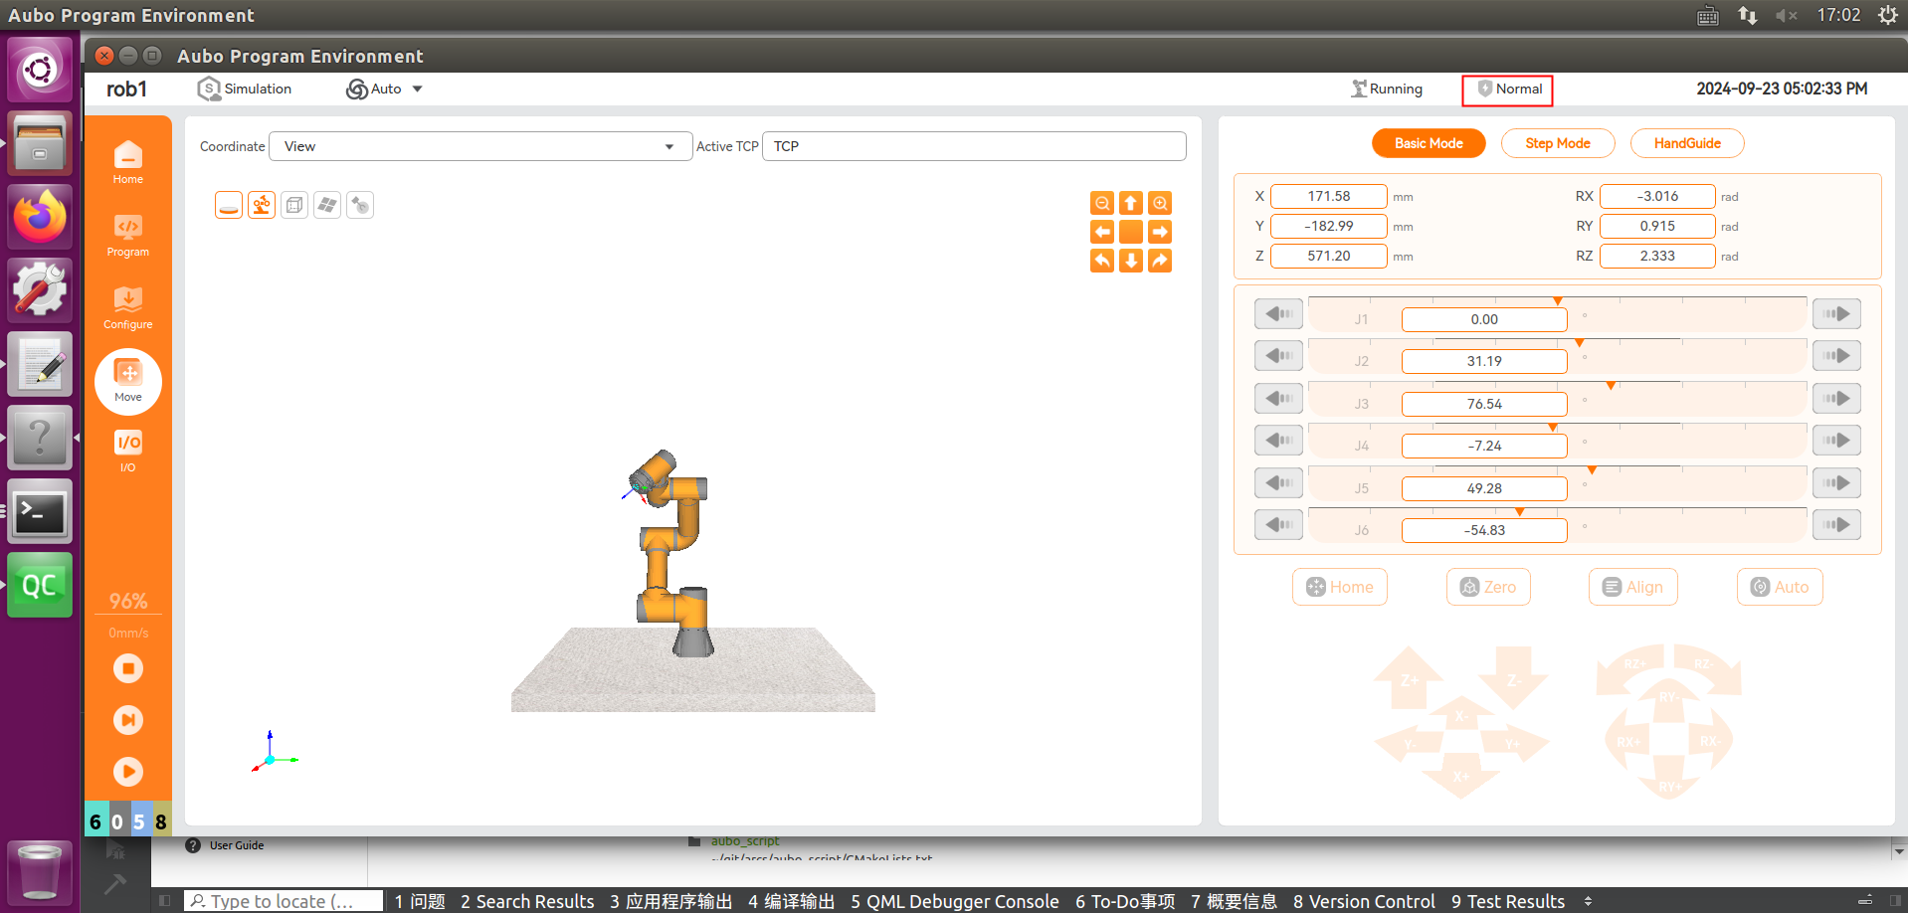Image resolution: width=1908 pixels, height=913 pixels.
Task: Zoom out the 3D view
Action: coord(1102,203)
